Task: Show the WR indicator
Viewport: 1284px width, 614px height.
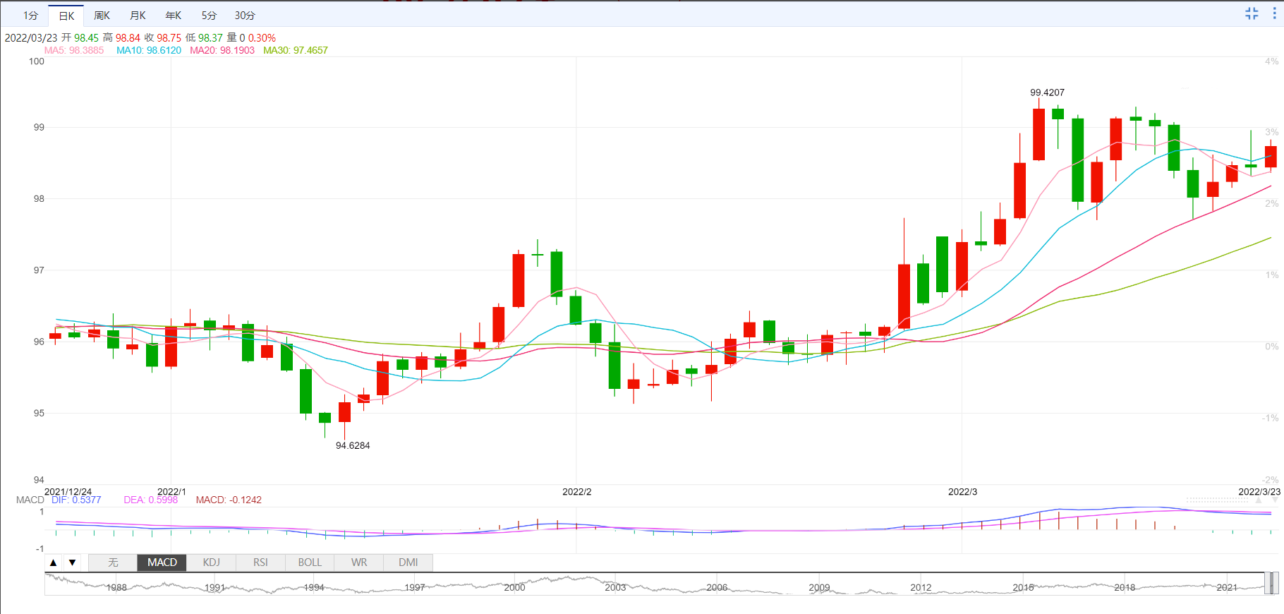Action: 359,562
